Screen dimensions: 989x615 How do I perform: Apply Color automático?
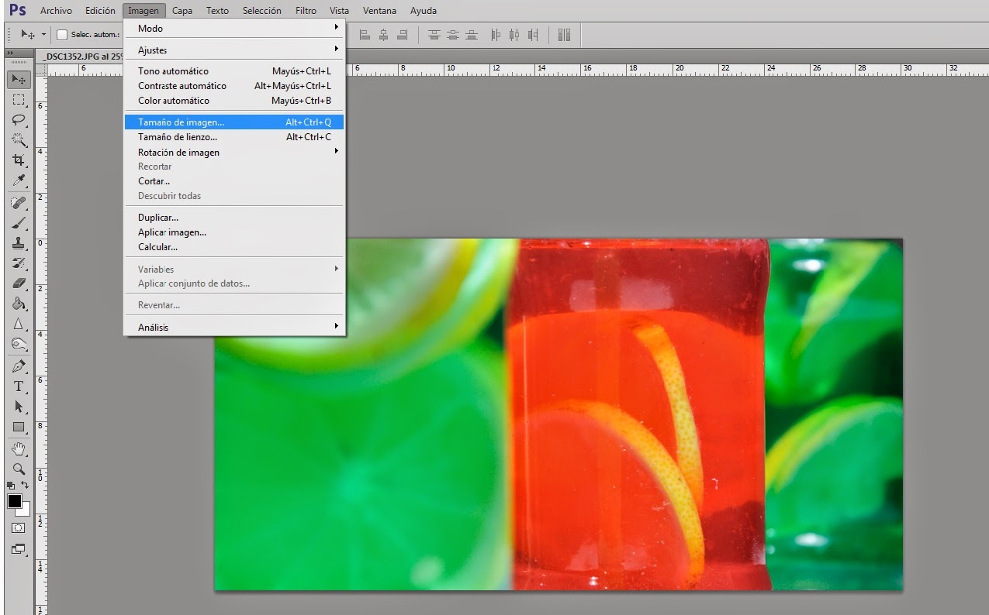tap(233, 101)
